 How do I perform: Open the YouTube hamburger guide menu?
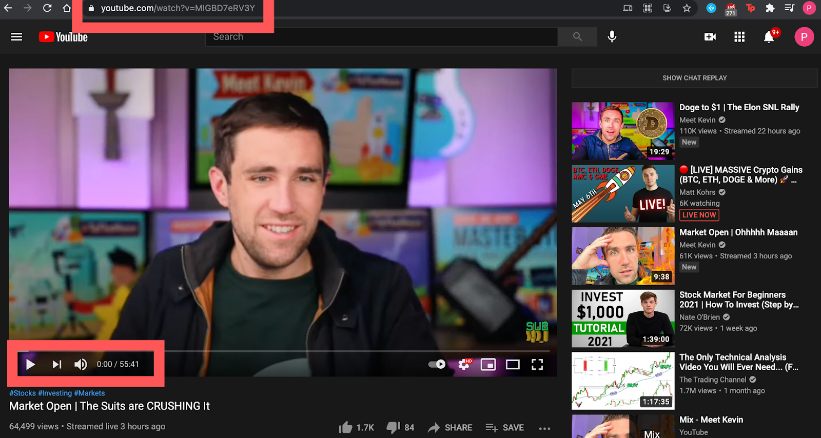[x=16, y=37]
